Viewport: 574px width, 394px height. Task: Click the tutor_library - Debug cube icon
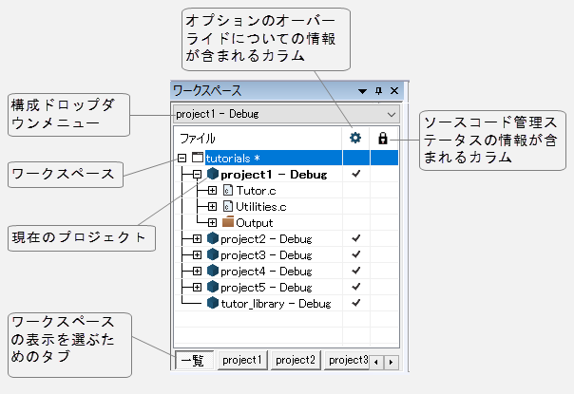point(213,303)
